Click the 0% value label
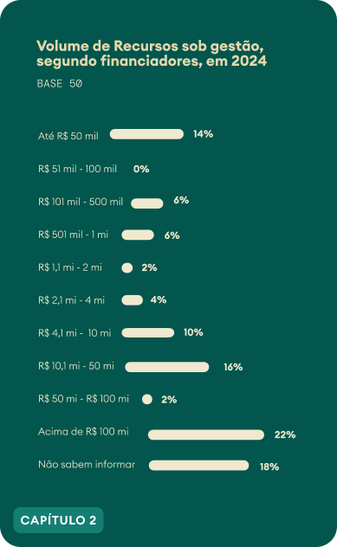Screen dimensions: 337x547 pos(141,169)
